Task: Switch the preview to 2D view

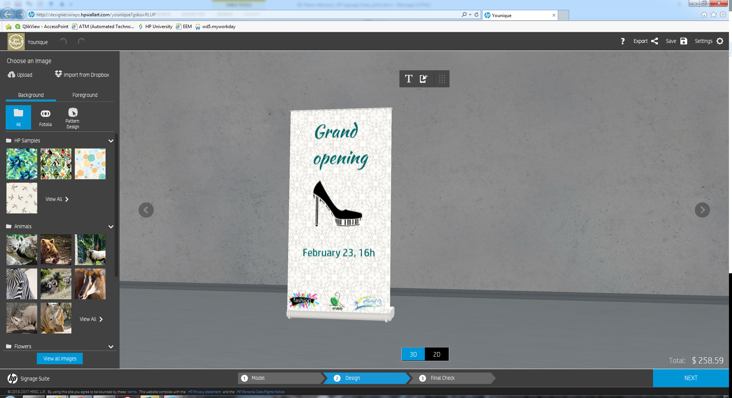Action: 437,354
